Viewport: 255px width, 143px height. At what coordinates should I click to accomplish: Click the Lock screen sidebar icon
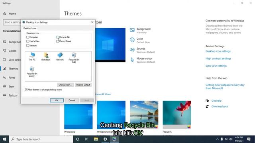tap(4, 60)
